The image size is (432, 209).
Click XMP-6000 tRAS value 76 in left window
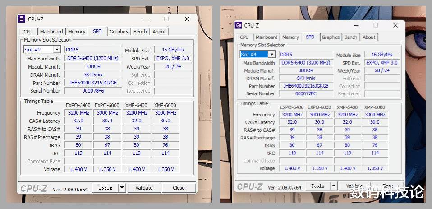(x=165, y=145)
